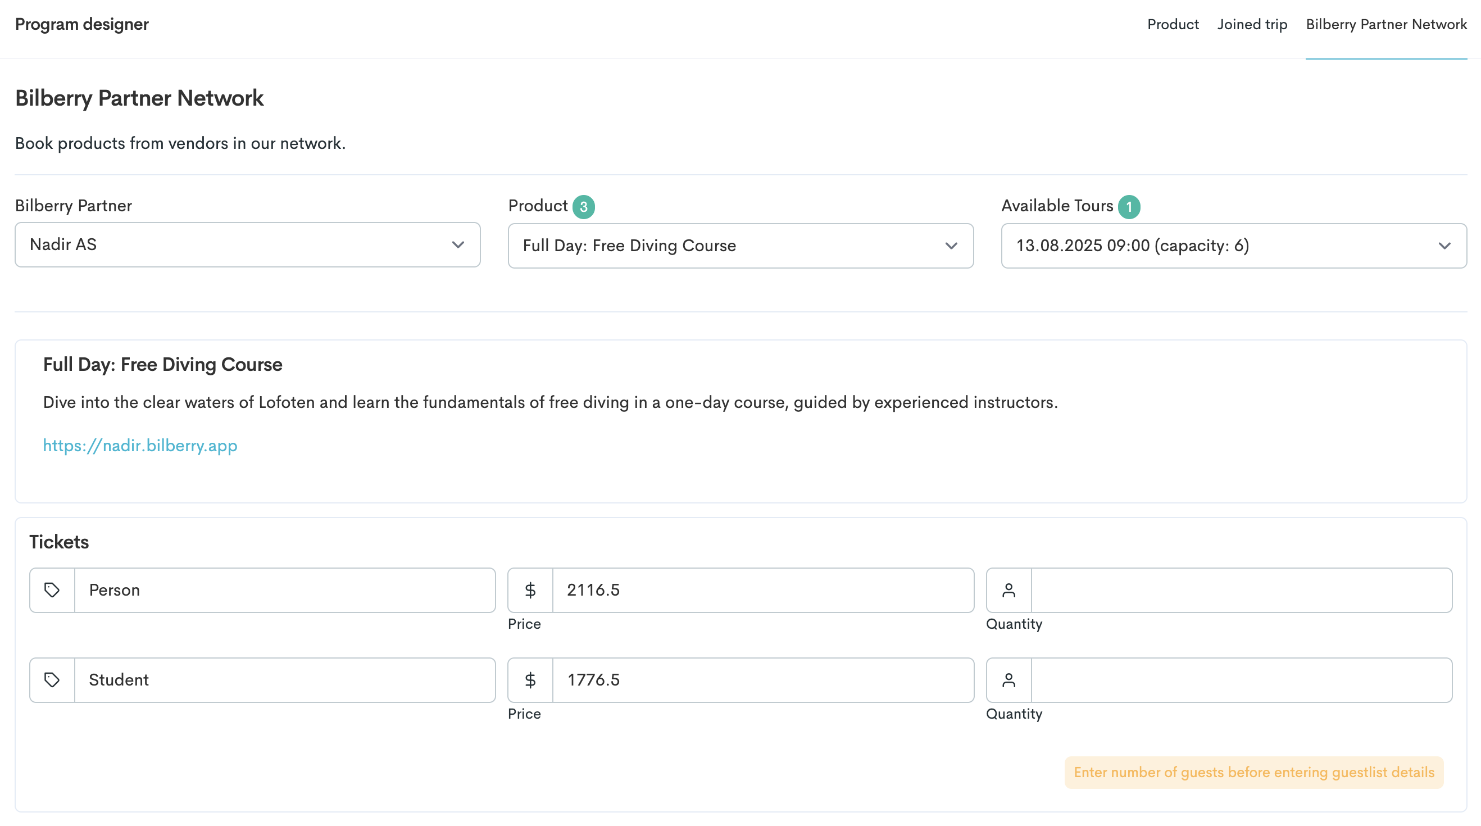Click the guestlist details notice
Screen dimensions: 1481x826
[x=1253, y=772]
